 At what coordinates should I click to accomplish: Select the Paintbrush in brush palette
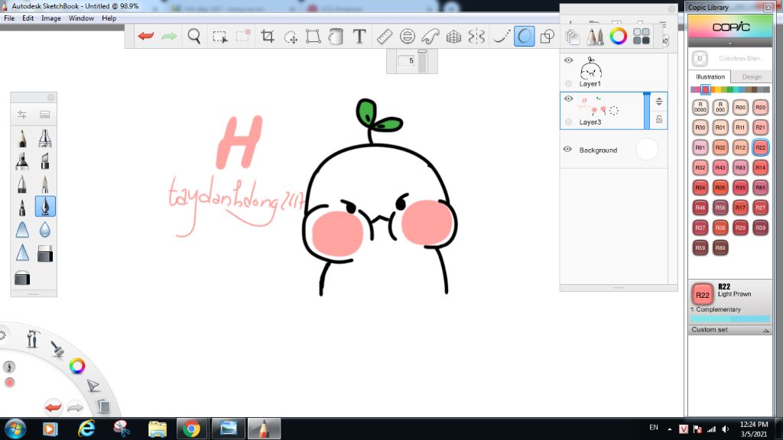tap(45, 183)
